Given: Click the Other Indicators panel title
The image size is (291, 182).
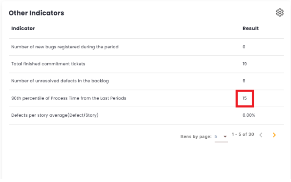Looking at the screenshot, I should 36,13.
